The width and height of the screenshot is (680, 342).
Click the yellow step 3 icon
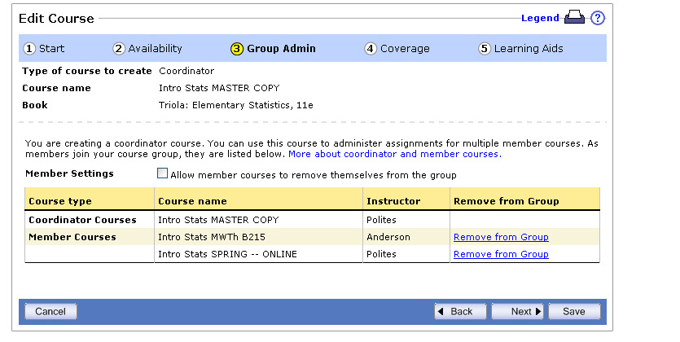[x=237, y=49]
